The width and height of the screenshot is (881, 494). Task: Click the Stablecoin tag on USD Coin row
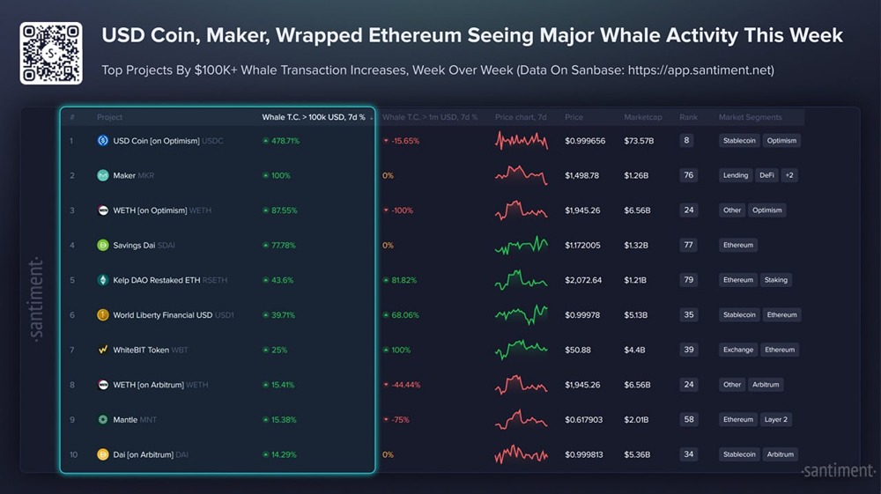point(738,140)
